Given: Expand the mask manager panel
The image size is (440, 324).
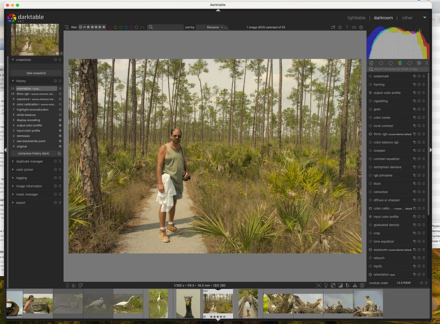Looking at the screenshot, I should click(13, 195).
